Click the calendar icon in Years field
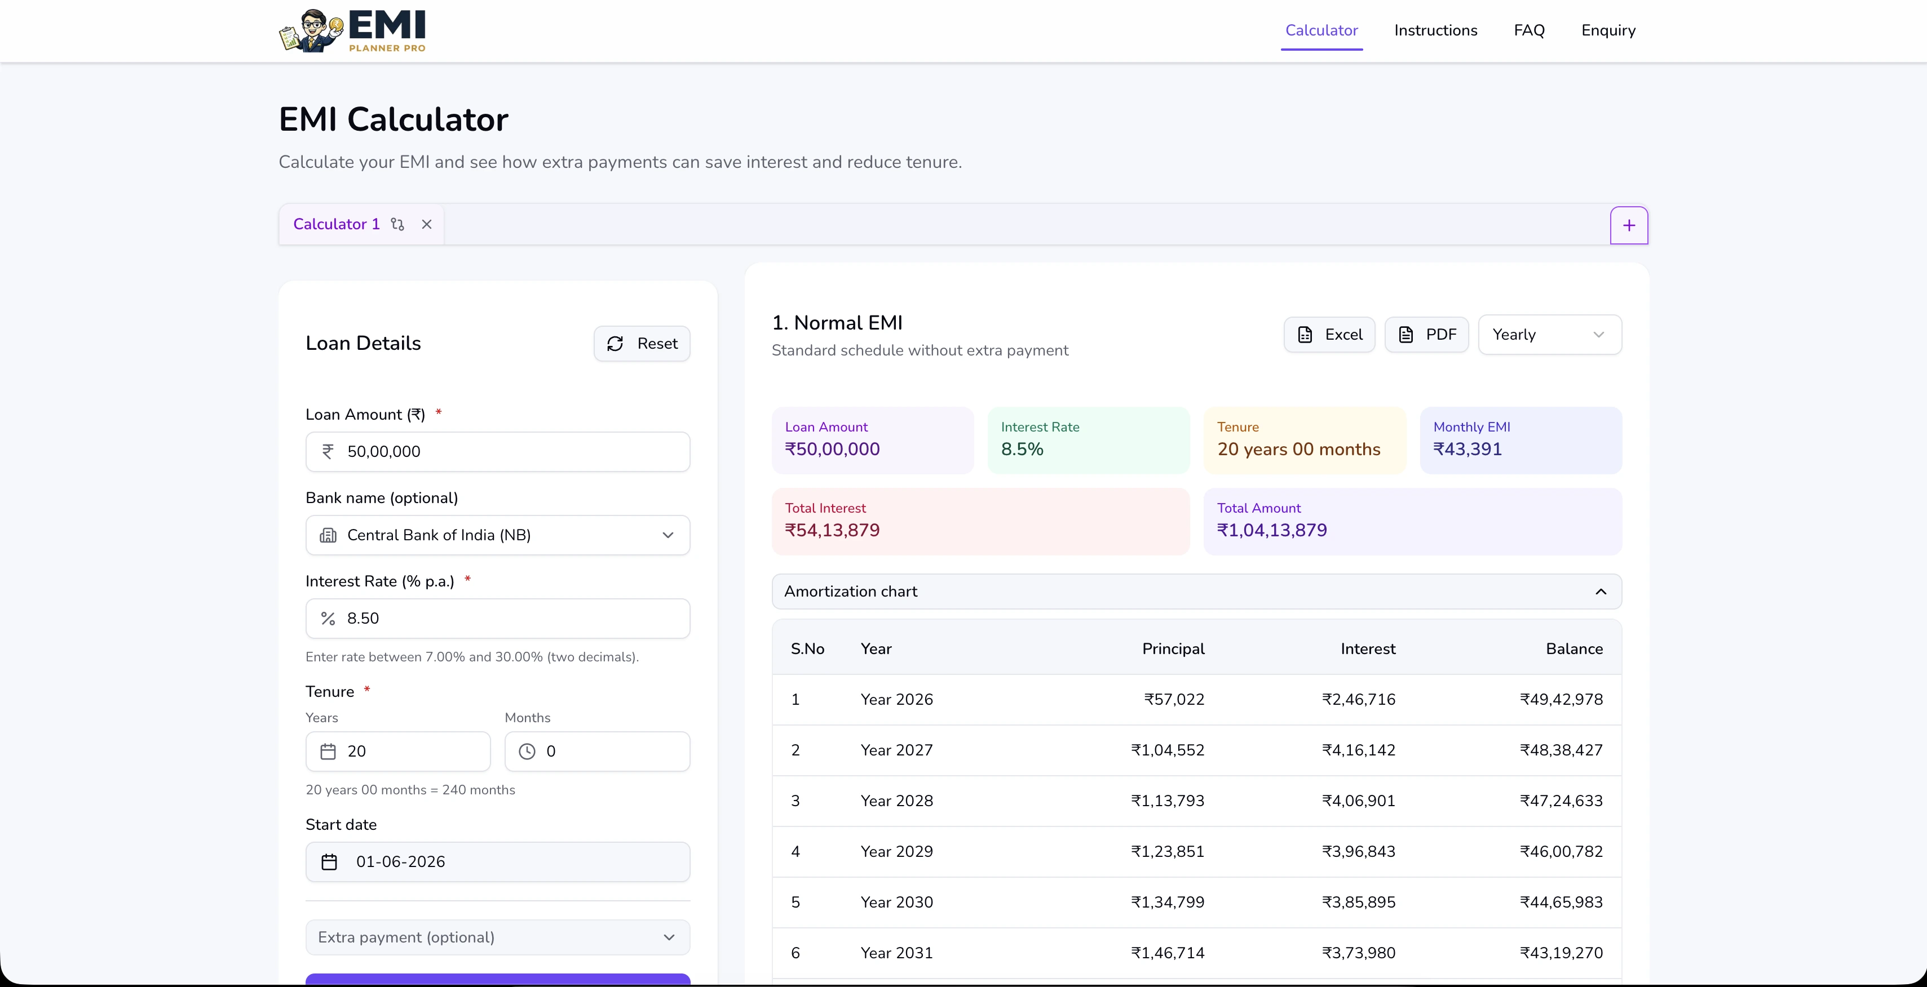Screen dimensions: 1927x987 328,752
